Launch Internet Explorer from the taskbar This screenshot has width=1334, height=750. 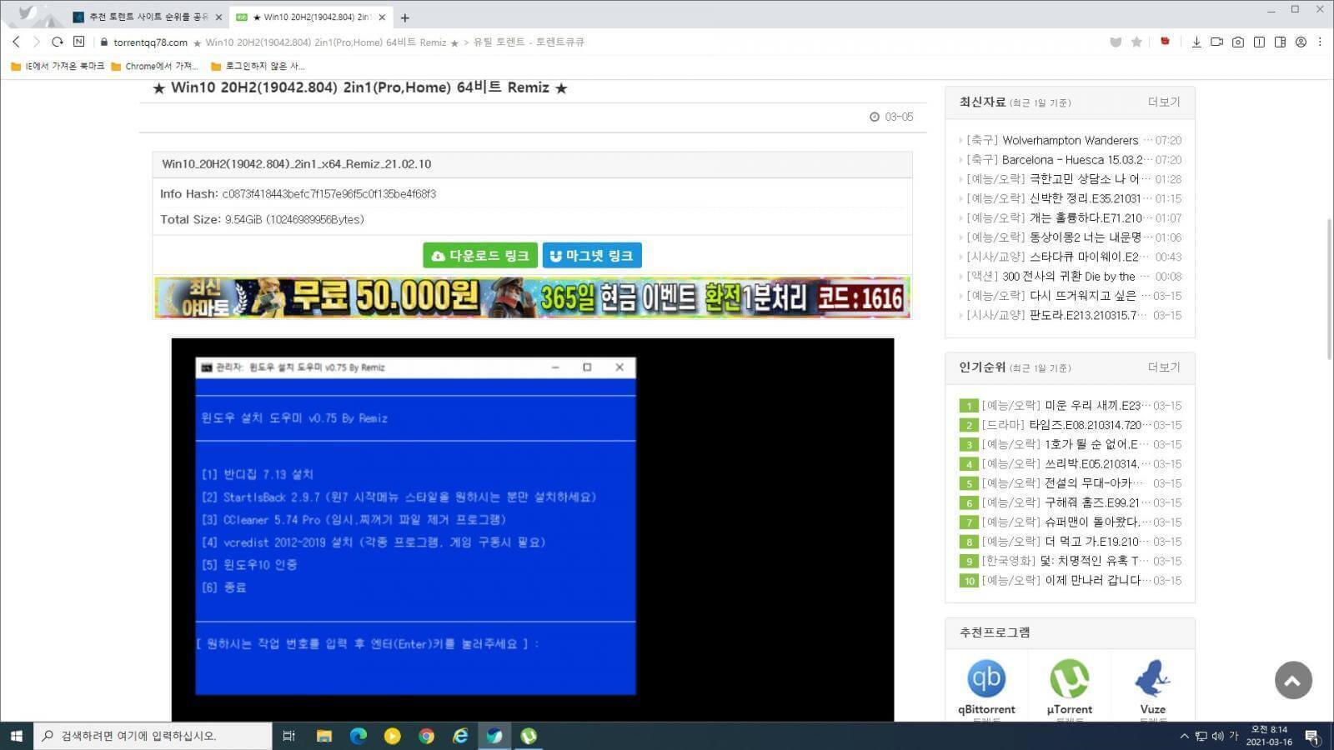pyautogui.click(x=460, y=736)
